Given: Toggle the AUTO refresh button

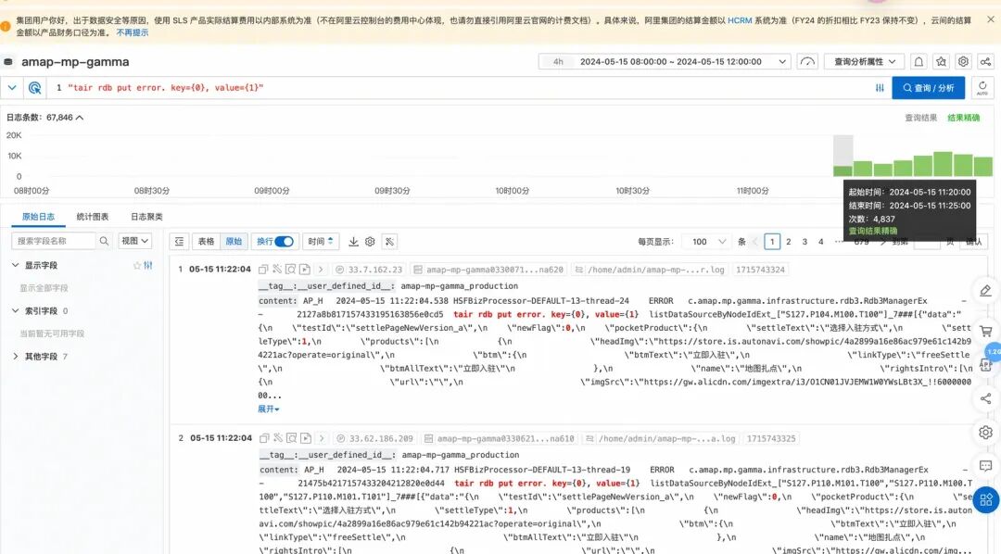Looking at the screenshot, I should [982, 88].
